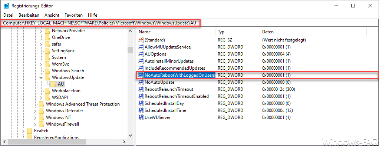Click the registry path address bar
Screen dimensions: 379x146
click(189, 23)
